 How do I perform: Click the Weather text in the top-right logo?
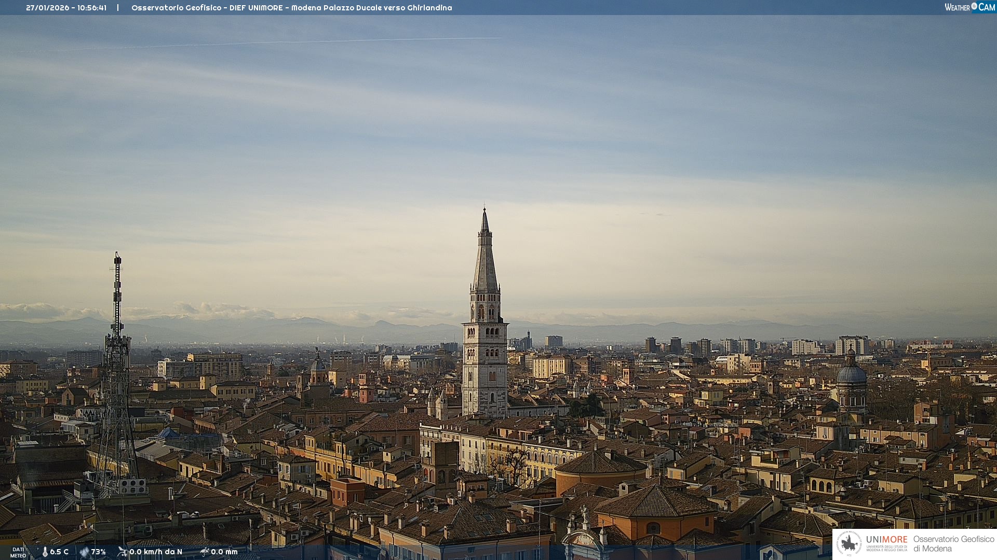click(957, 7)
